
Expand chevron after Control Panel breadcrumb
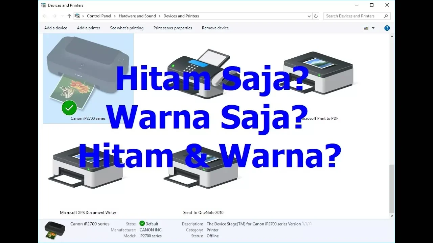click(115, 16)
